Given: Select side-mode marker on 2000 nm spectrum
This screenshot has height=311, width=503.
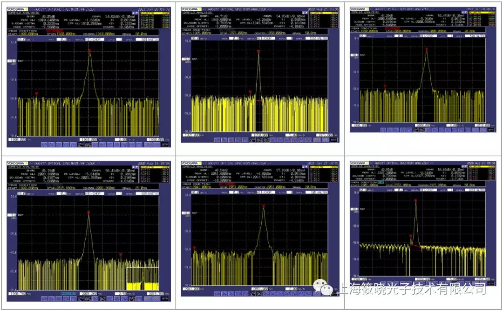Looking at the screenshot, I should click(x=385, y=86).
